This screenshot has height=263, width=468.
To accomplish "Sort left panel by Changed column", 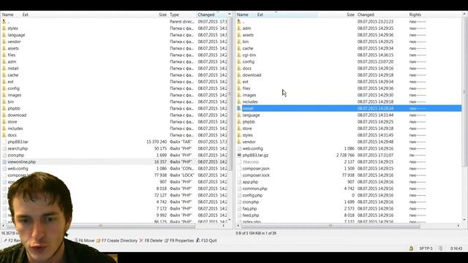I will 206,15.
